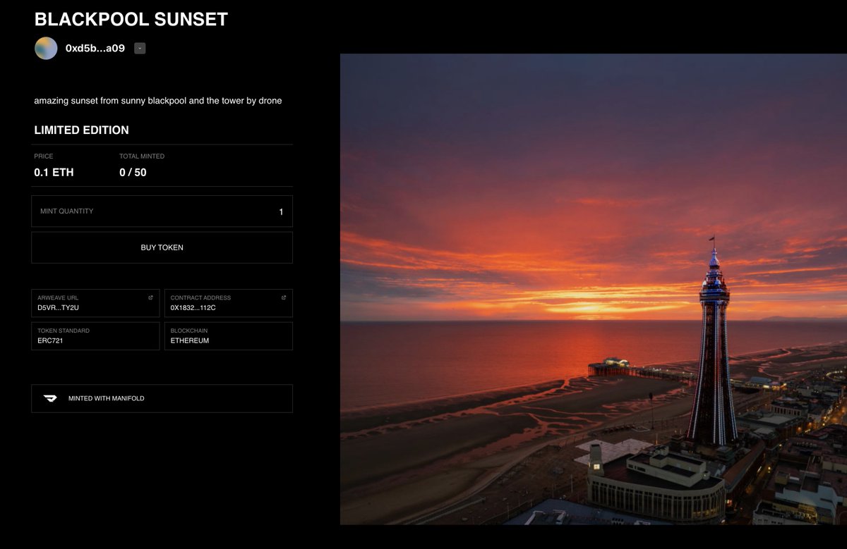847x549 pixels.
Task: Click the Arweave URL D5VR...TY2U box
Action: pyautogui.click(x=95, y=303)
